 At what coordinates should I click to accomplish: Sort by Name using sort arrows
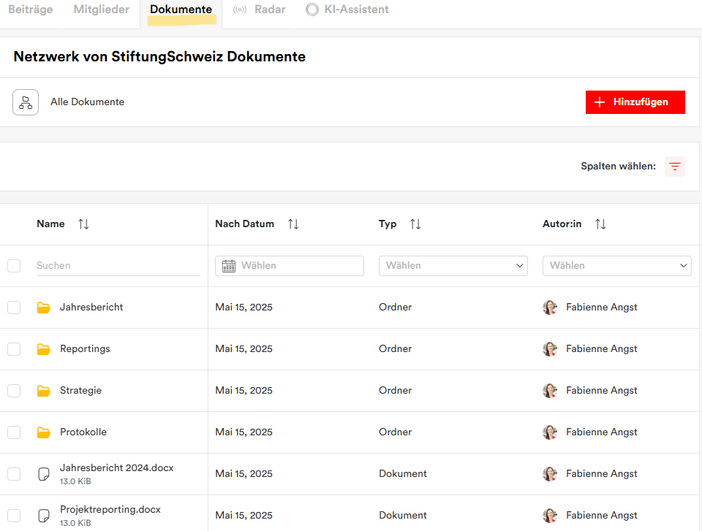[83, 224]
